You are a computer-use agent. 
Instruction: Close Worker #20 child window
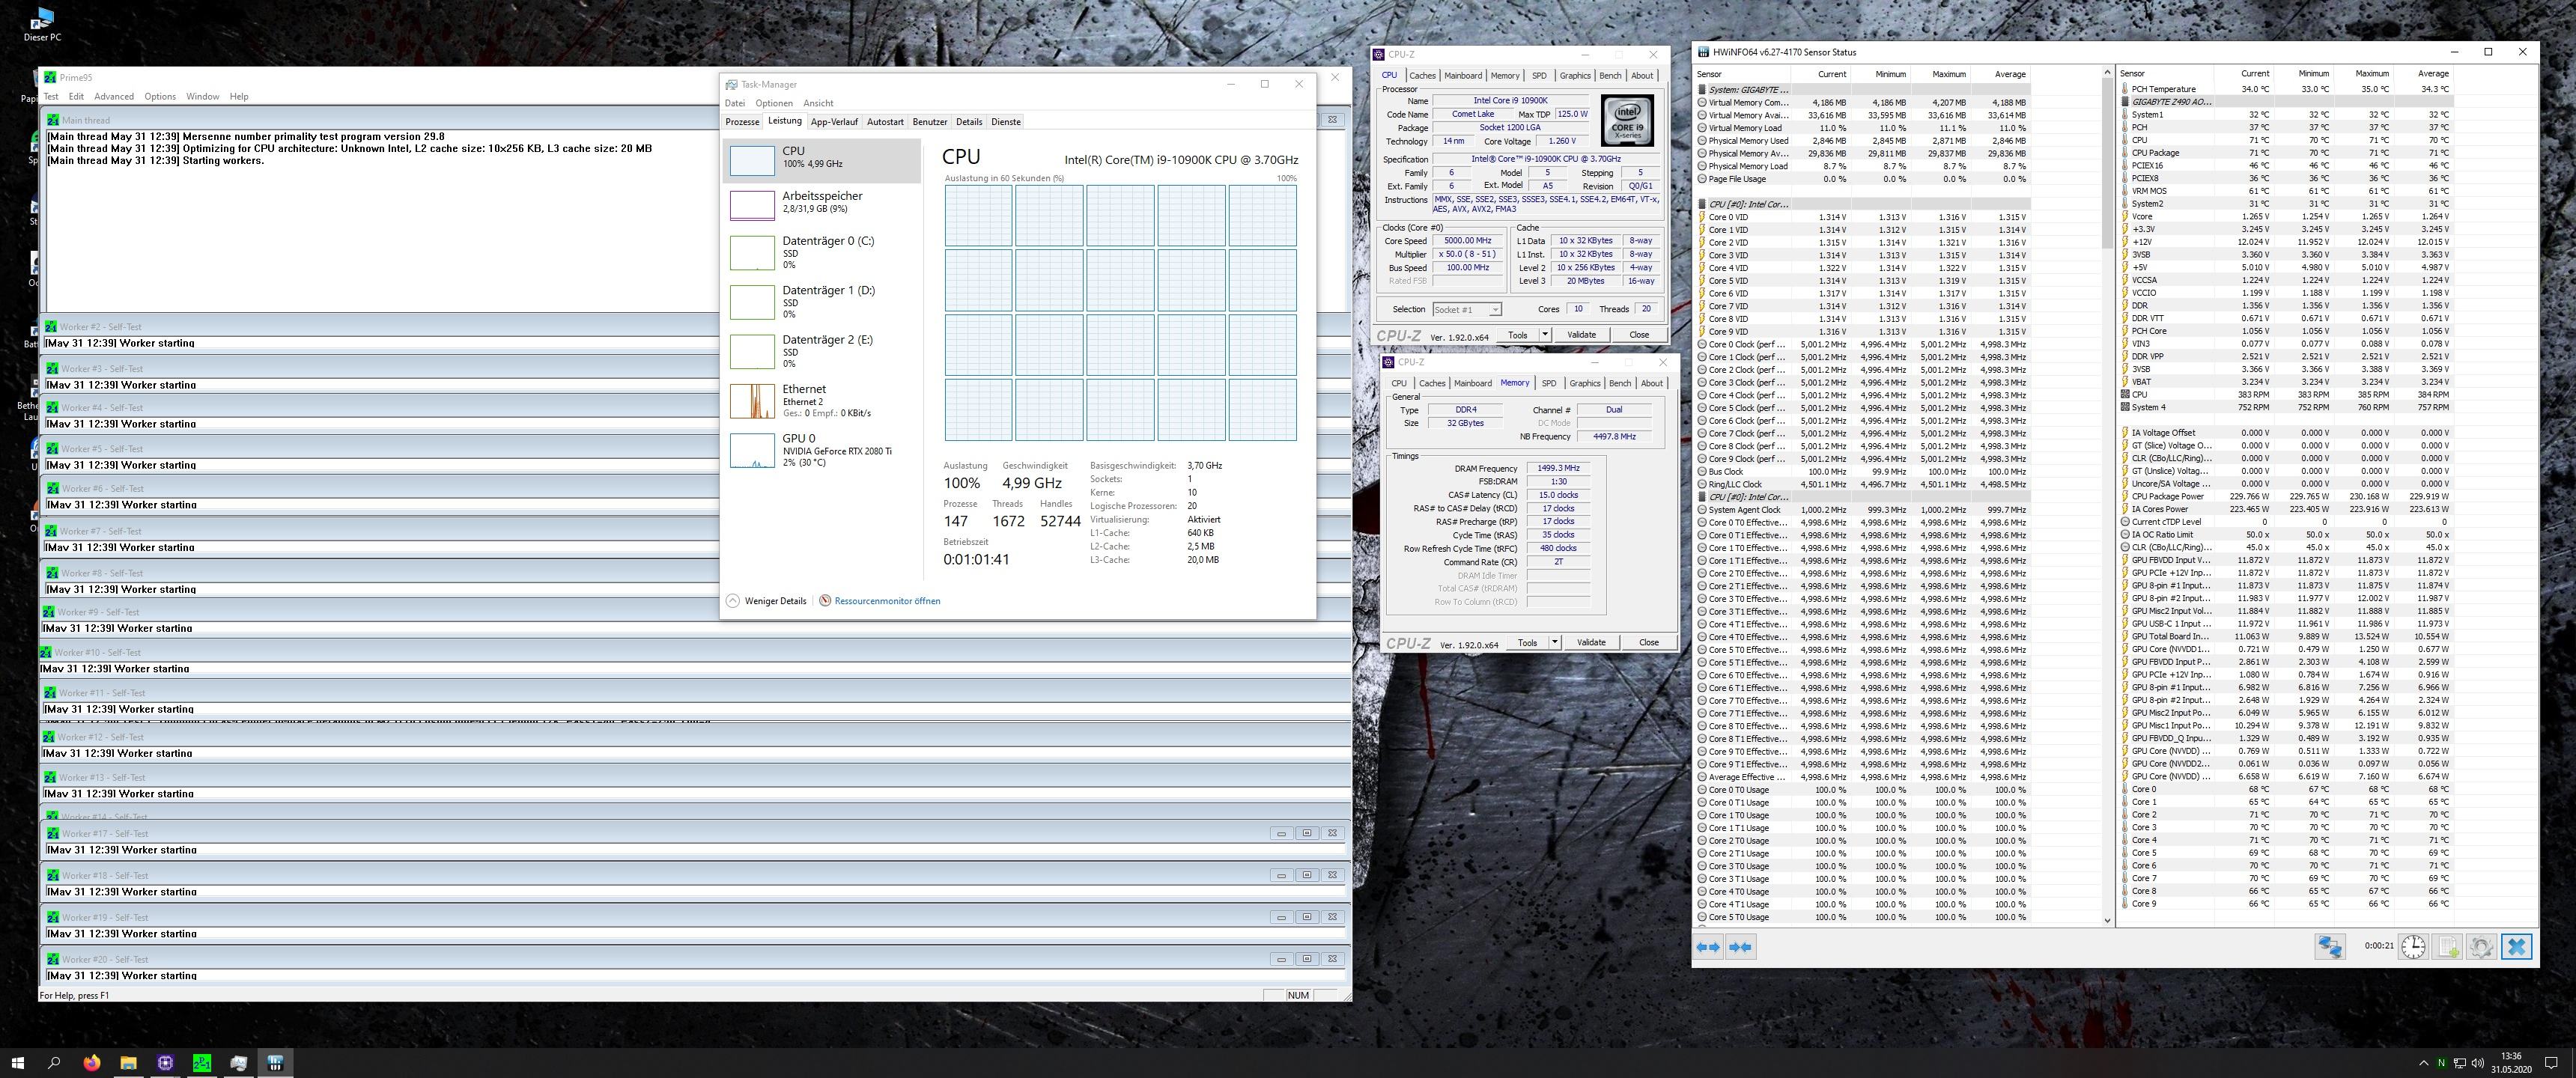(1332, 959)
